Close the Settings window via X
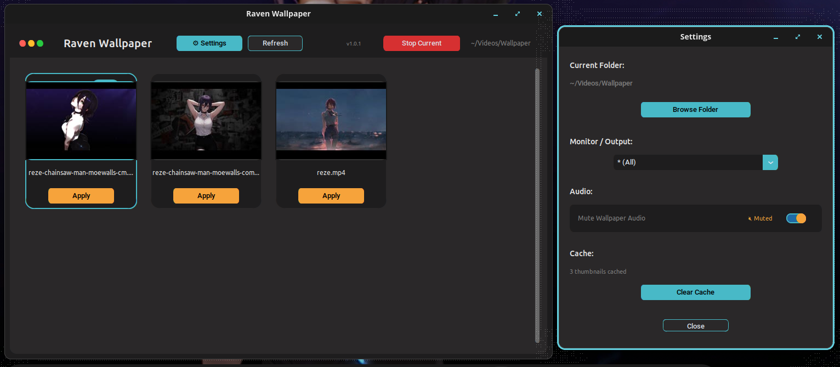Screen dimensions: 840x367 coord(820,37)
